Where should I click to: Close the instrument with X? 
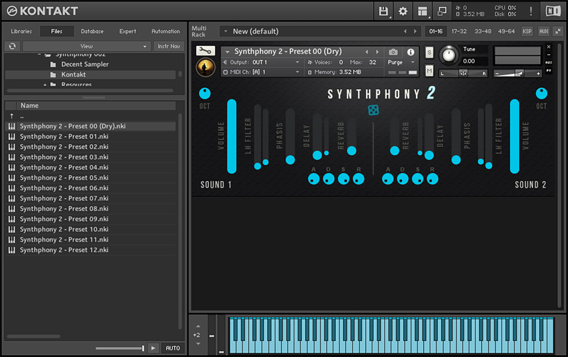point(549,47)
